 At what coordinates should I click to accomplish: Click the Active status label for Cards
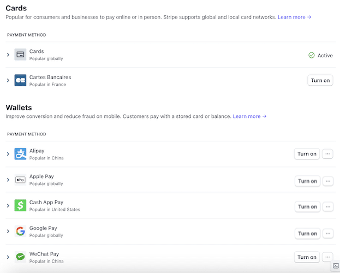pos(325,56)
